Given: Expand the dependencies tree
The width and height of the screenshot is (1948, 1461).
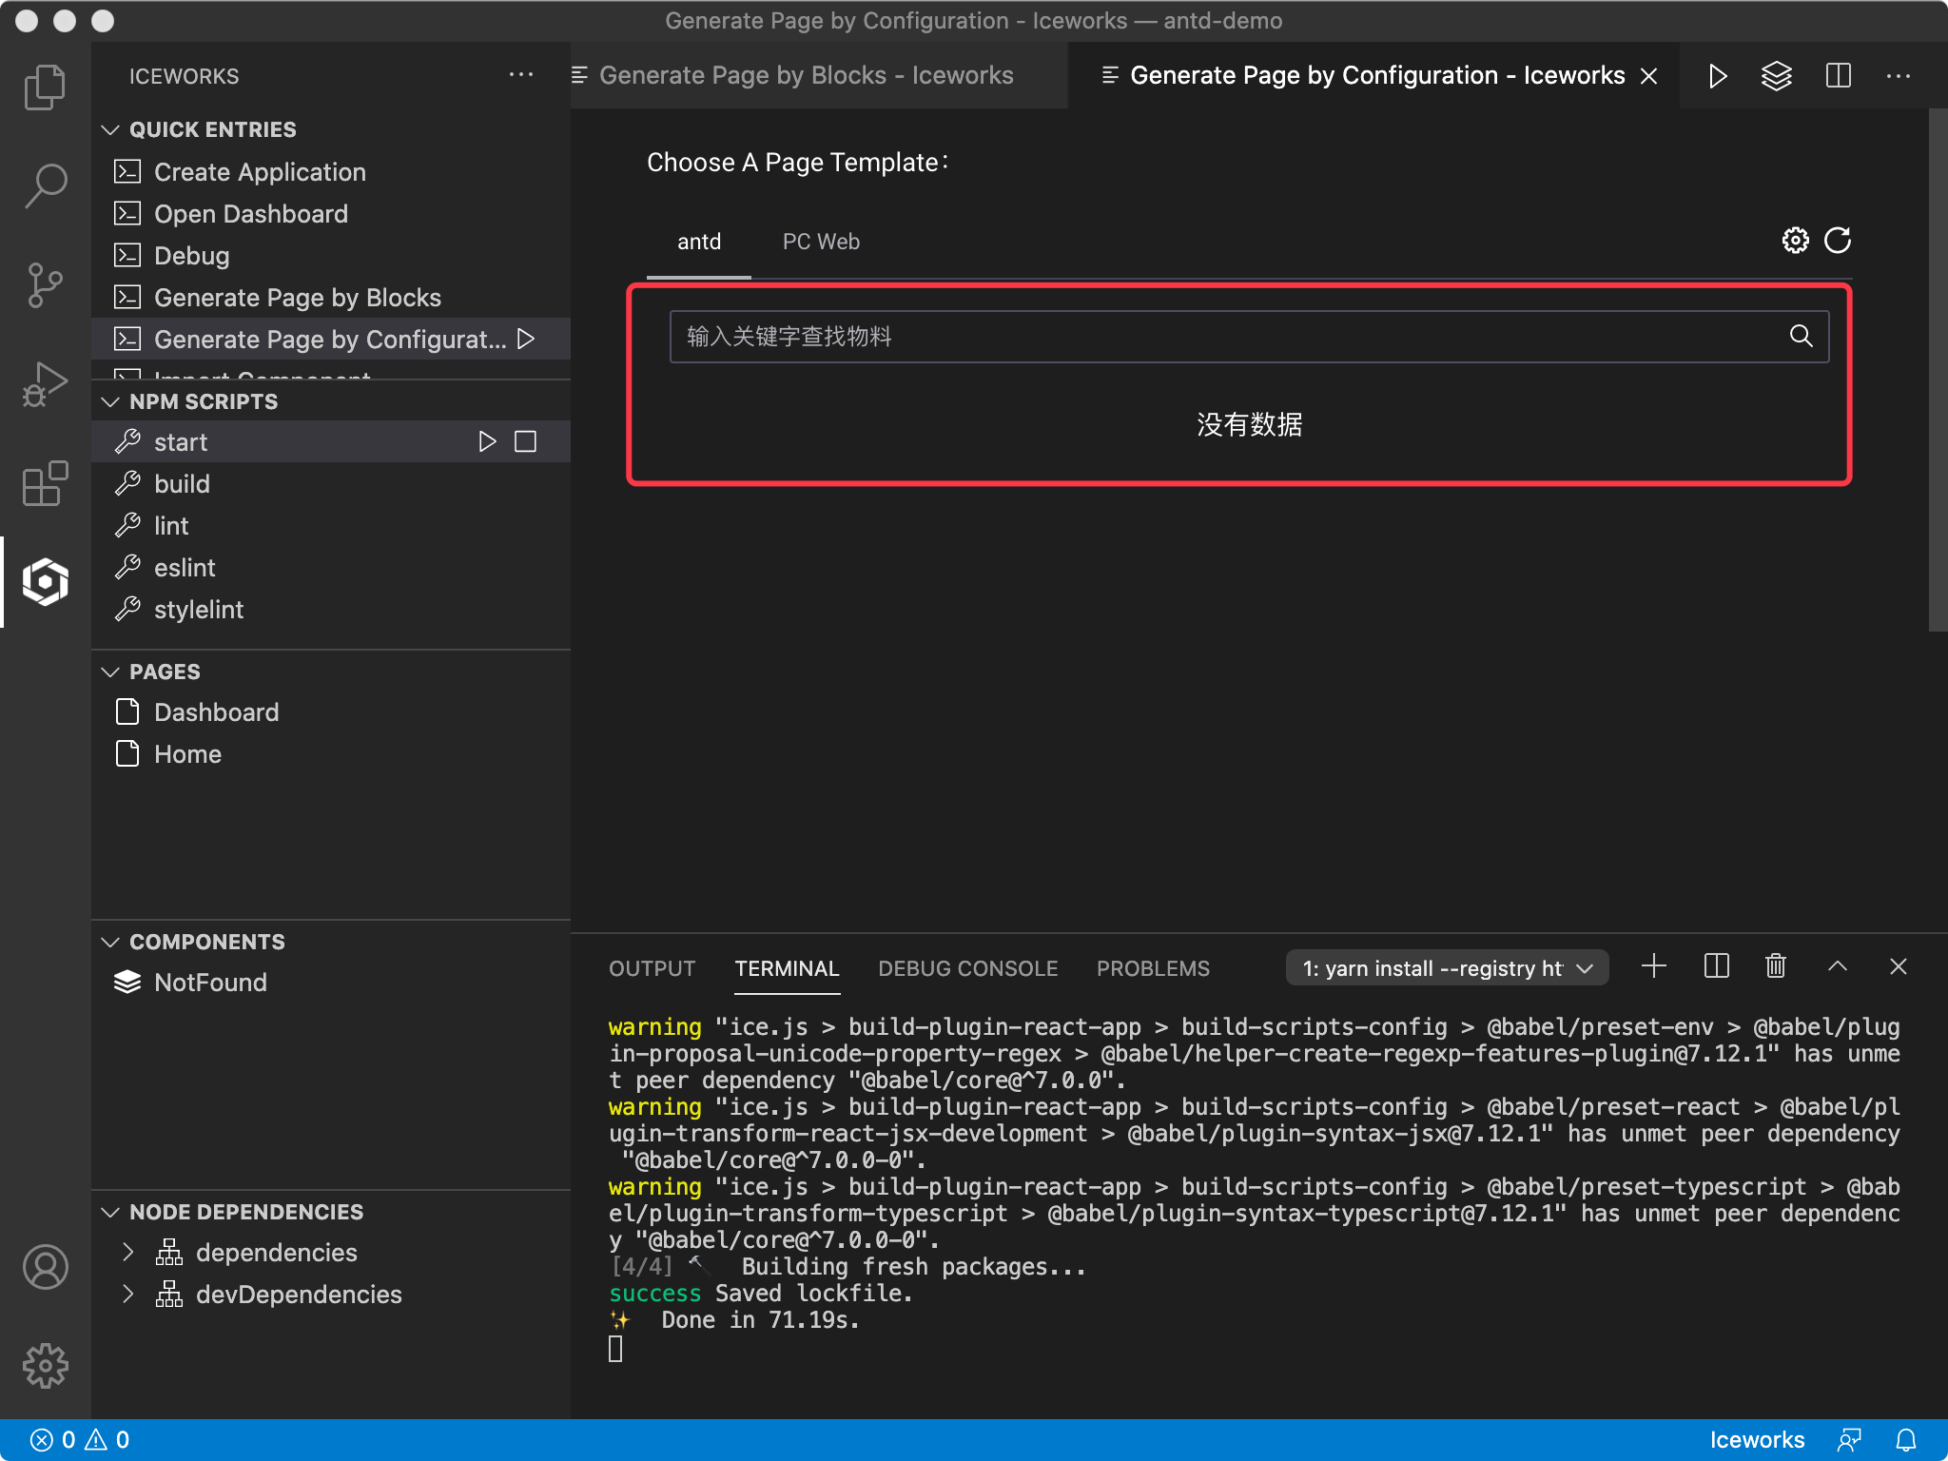Looking at the screenshot, I should pos(130,1252).
